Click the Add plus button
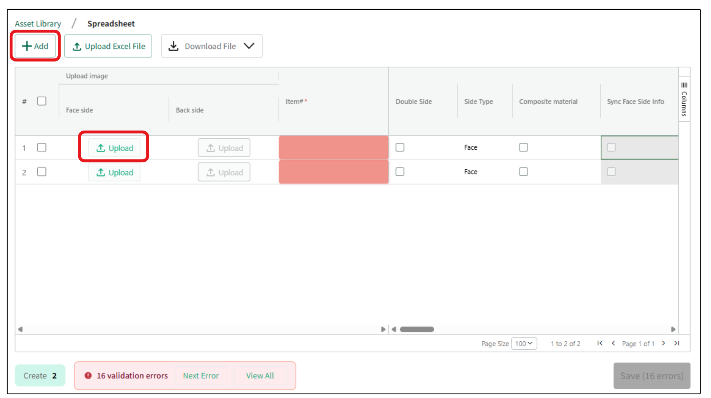Viewport: 711px width, 398px height. [35, 46]
